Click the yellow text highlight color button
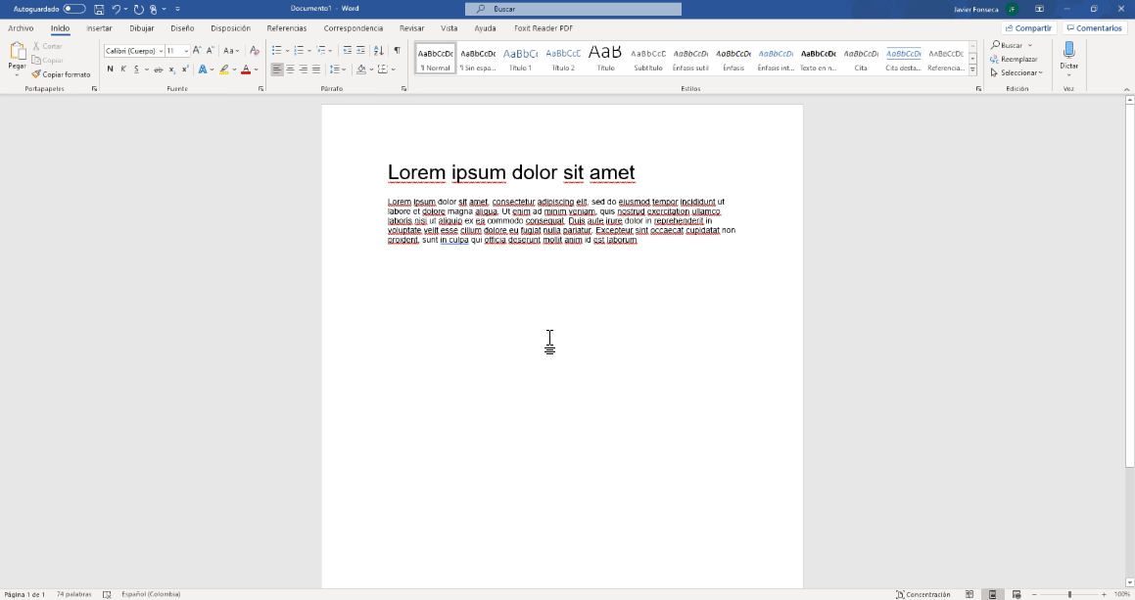 (x=224, y=69)
